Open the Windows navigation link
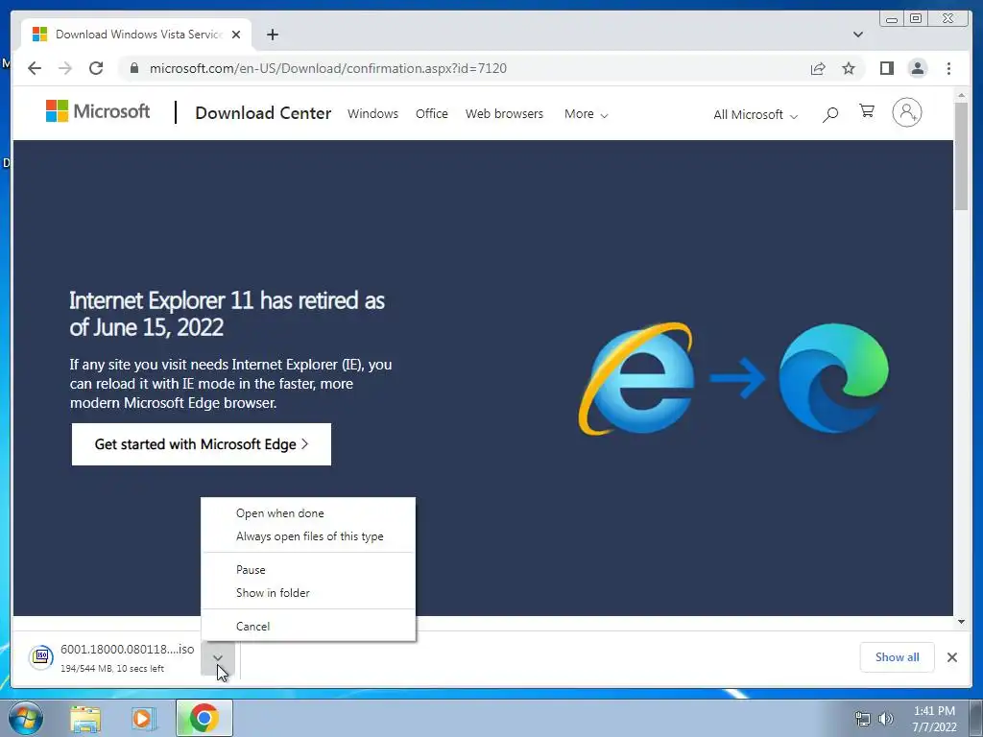The image size is (983, 737). coord(373,114)
